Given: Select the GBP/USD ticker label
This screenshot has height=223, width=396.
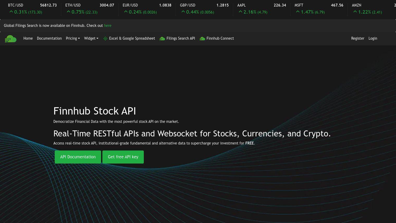Looking at the screenshot, I should (188, 5).
